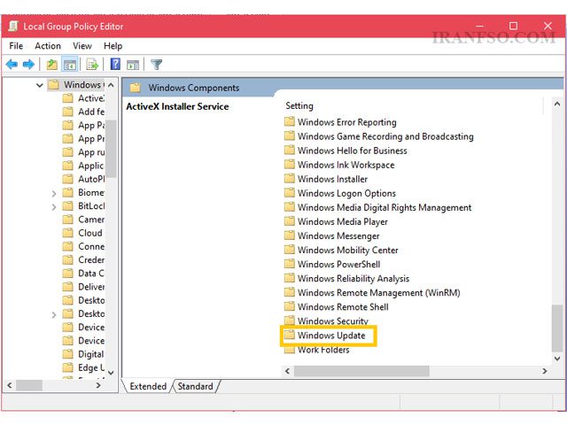Image resolution: width=567 pixels, height=425 pixels.
Task: Select the Camer... tree item
Action: (84, 220)
